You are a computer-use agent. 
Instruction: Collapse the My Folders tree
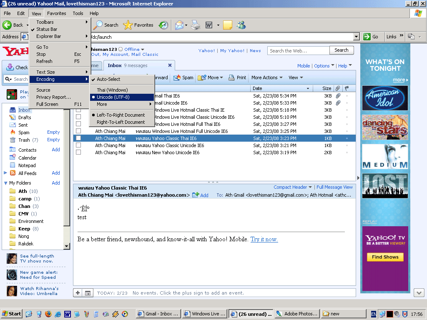click(x=5, y=183)
